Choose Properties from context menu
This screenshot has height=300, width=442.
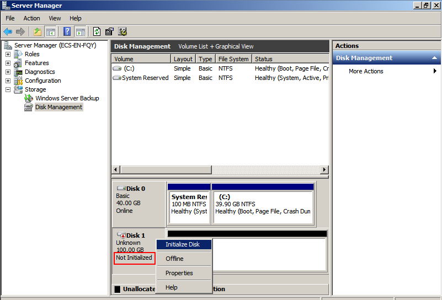[x=184, y=273]
